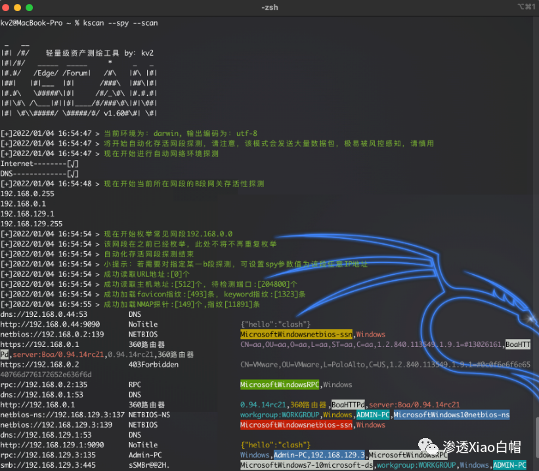
Task: Click blue MicrosoftWindows10netbios-ns tag
Action: point(452,415)
